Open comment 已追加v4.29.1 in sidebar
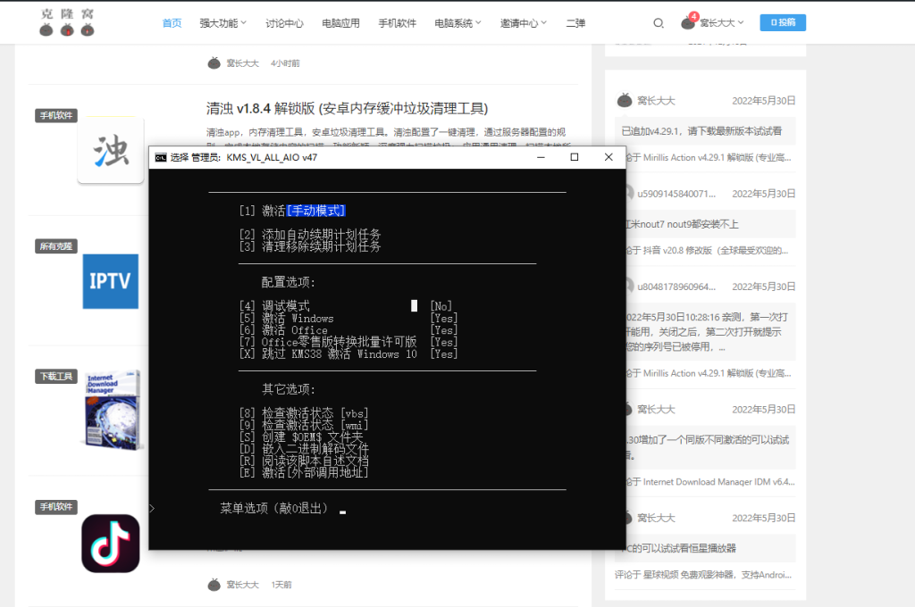 (701, 131)
